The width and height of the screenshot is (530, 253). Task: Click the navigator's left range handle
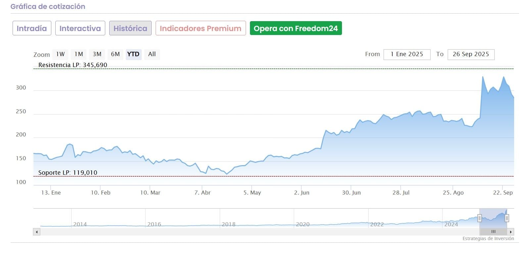point(479,218)
